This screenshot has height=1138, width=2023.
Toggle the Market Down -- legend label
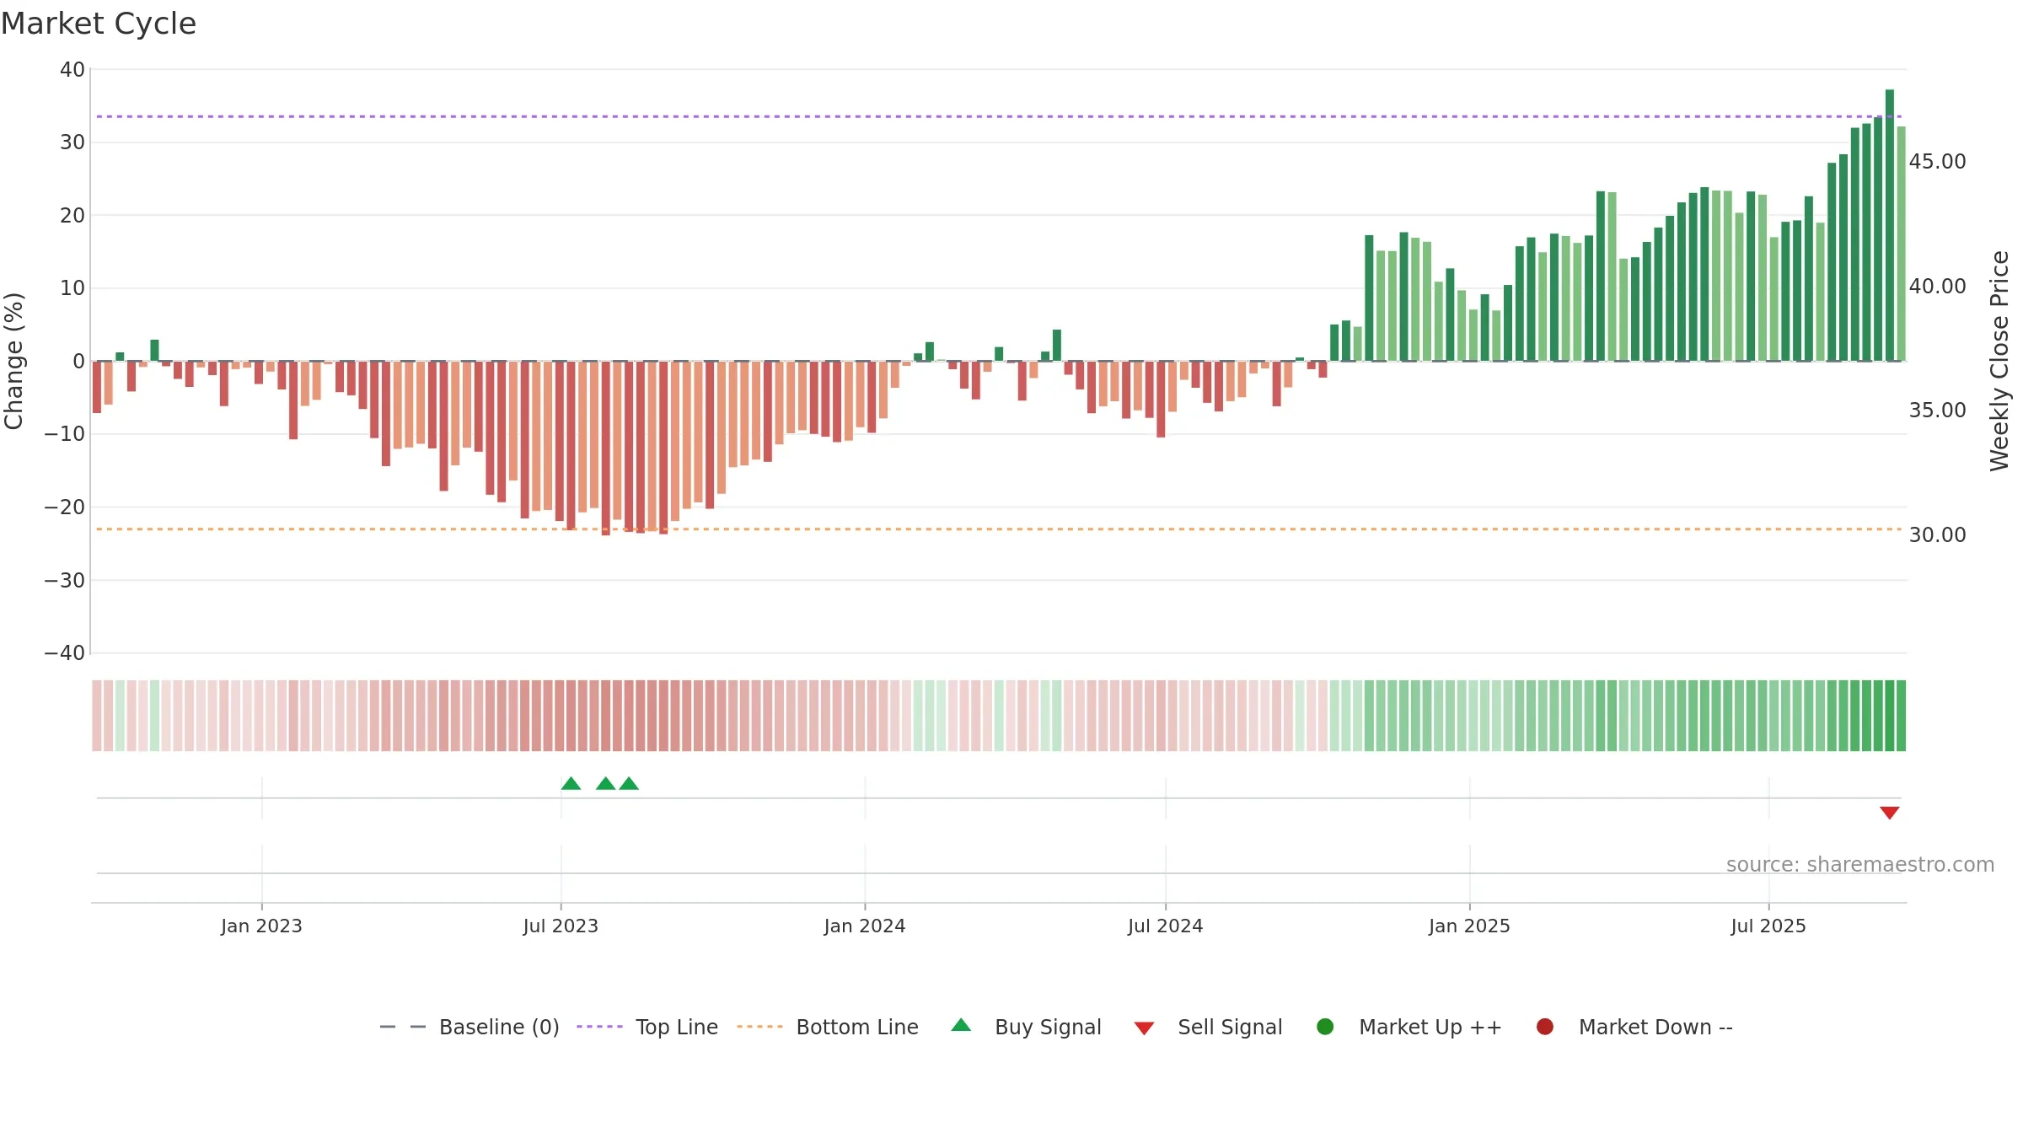point(1655,1027)
